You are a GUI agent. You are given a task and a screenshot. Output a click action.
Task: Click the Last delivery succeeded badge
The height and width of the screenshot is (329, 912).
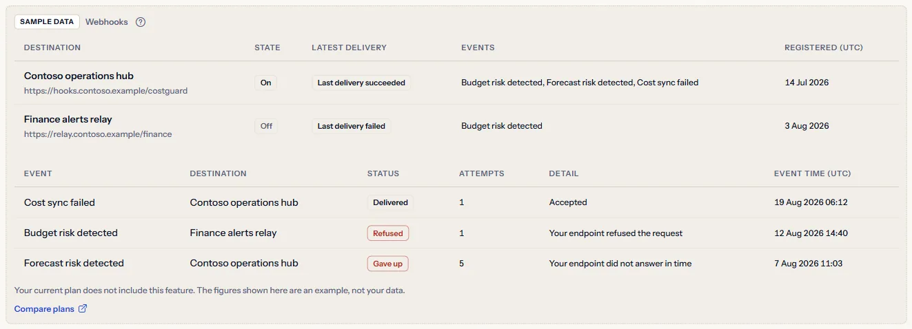pyautogui.click(x=361, y=83)
